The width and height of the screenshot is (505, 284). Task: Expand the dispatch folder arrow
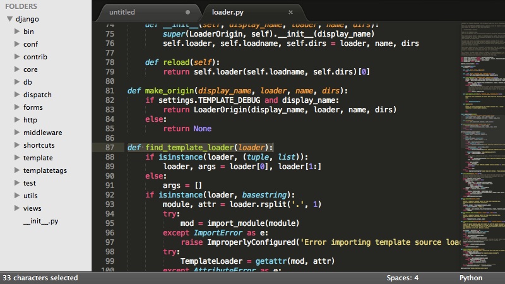pyautogui.click(x=16, y=95)
